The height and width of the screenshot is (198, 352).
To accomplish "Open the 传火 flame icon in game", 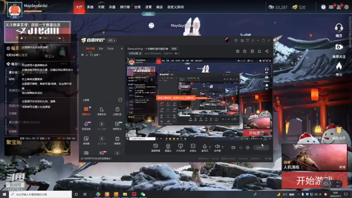I will (339, 69).
